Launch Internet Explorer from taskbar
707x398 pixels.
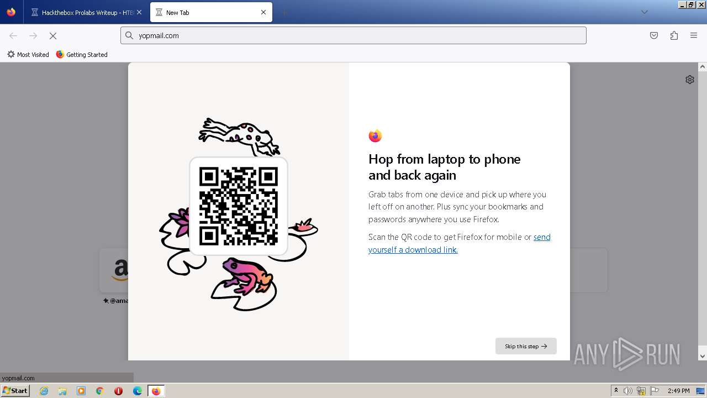click(x=44, y=391)
